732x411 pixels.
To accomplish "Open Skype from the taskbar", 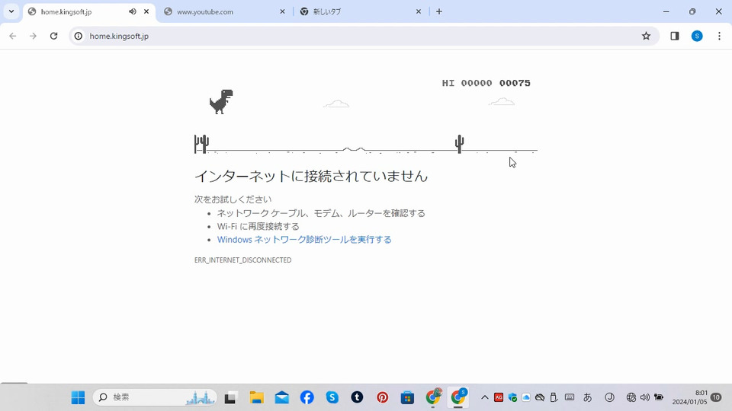I will (332, 397).
